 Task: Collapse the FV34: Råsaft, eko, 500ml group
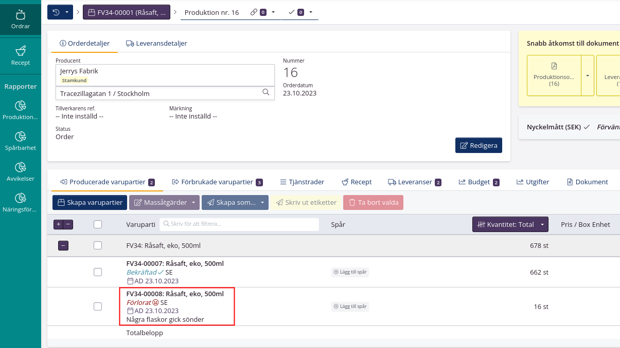[63, 245]
